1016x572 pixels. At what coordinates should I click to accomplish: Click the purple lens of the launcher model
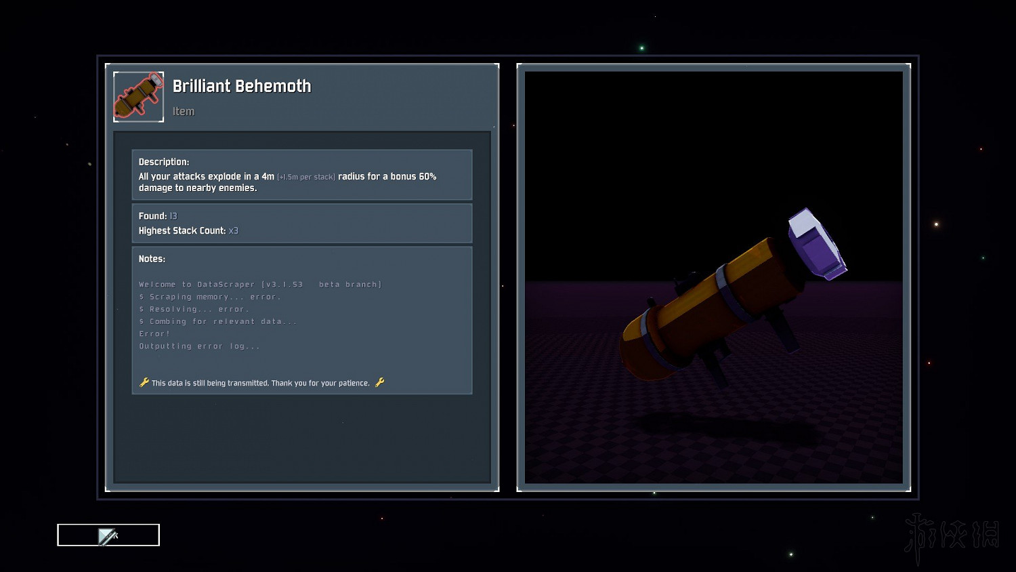[816, 243]
